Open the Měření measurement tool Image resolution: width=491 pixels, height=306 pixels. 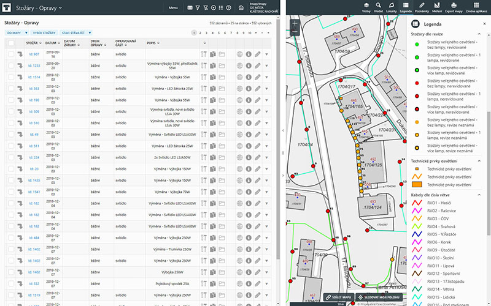[438, 7]
